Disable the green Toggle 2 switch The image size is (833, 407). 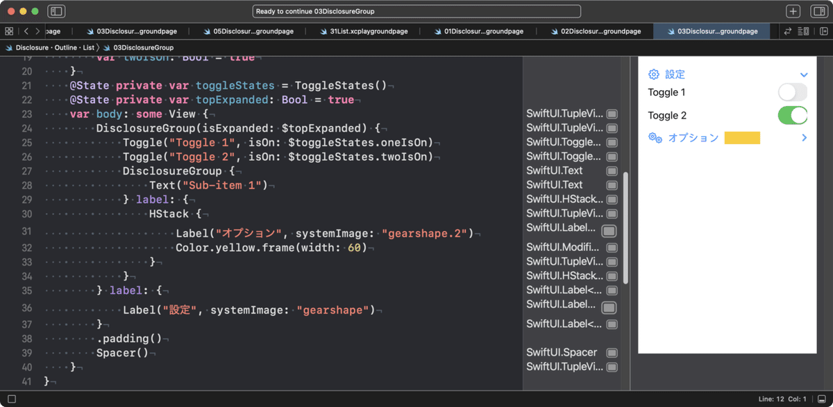click(792, 115)
